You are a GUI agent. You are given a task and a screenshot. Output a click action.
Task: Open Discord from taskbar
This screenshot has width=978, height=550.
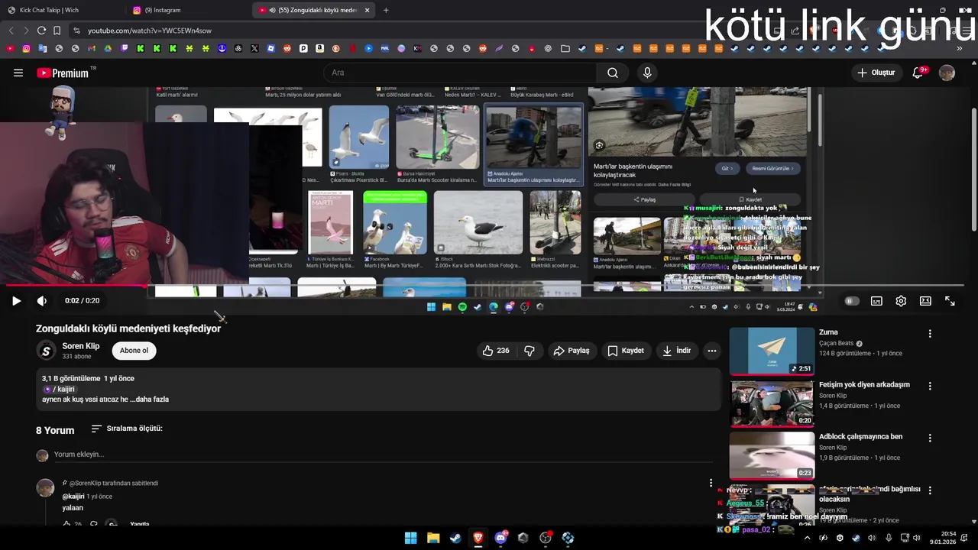pos(500,538)
